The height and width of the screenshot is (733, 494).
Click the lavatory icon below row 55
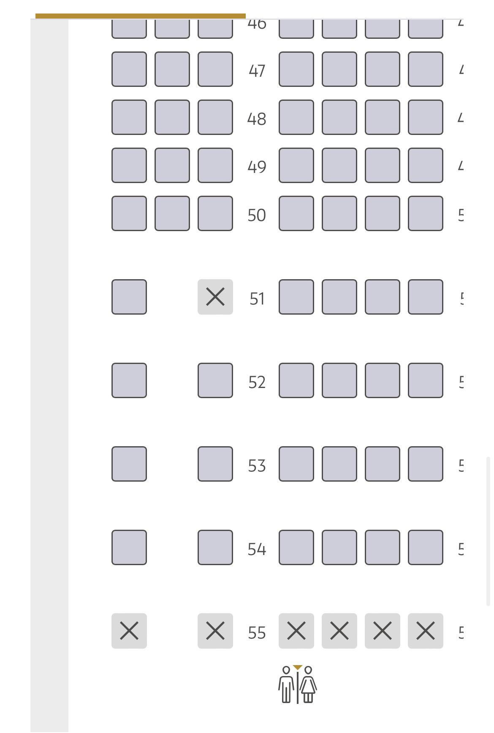tap(297, 684)
